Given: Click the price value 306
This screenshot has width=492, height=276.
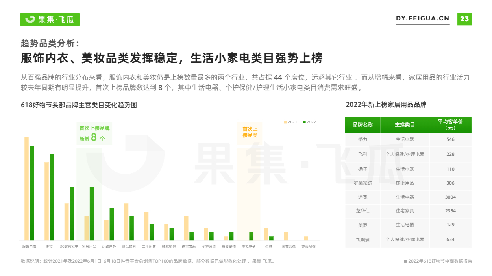Looking at the screenshot, I should (x=450, y=183).
